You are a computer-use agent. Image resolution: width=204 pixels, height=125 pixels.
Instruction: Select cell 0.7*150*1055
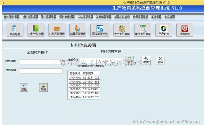click(91, 85)
